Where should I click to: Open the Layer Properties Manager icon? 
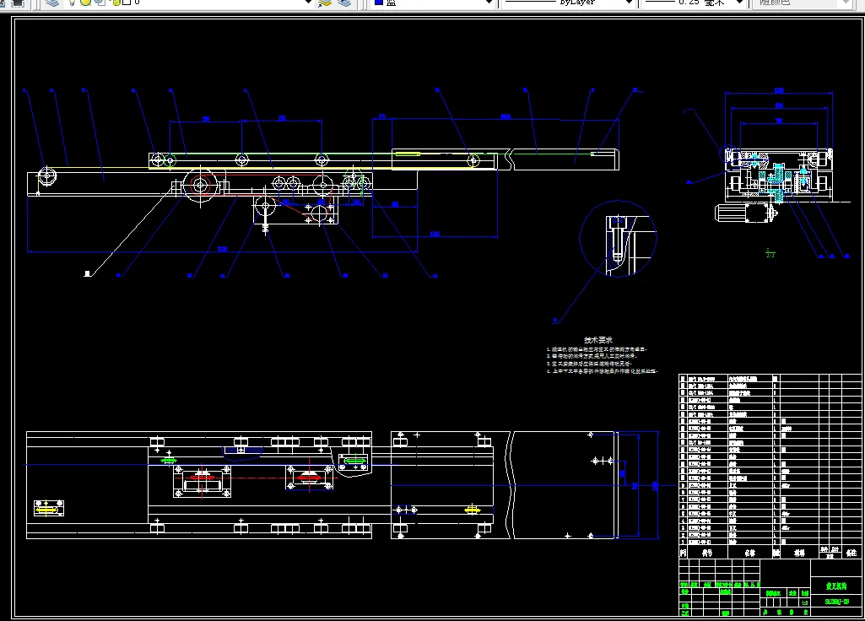coord(52,3)
